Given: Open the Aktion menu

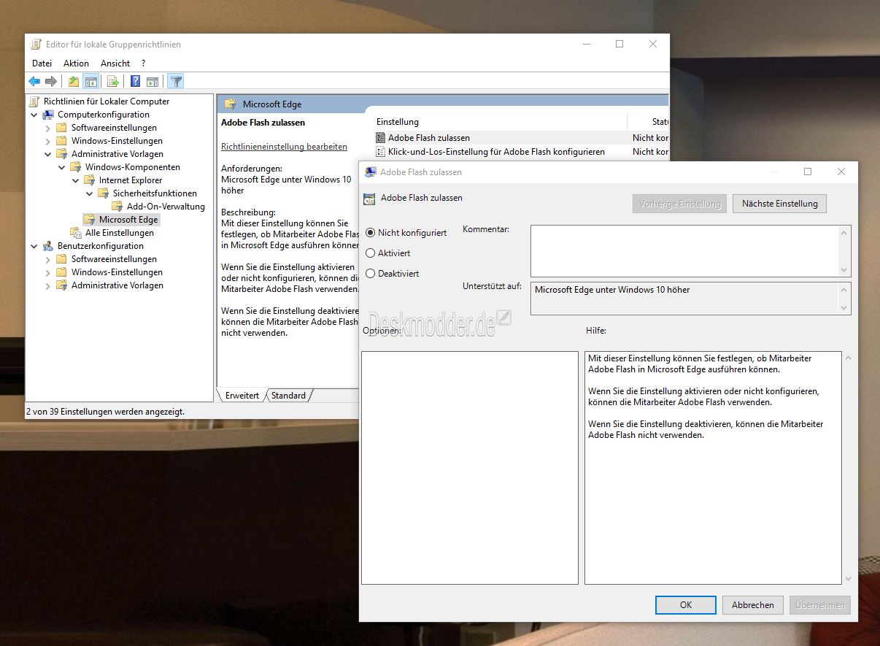Looking at the screenshot, I should coord(76,64).
